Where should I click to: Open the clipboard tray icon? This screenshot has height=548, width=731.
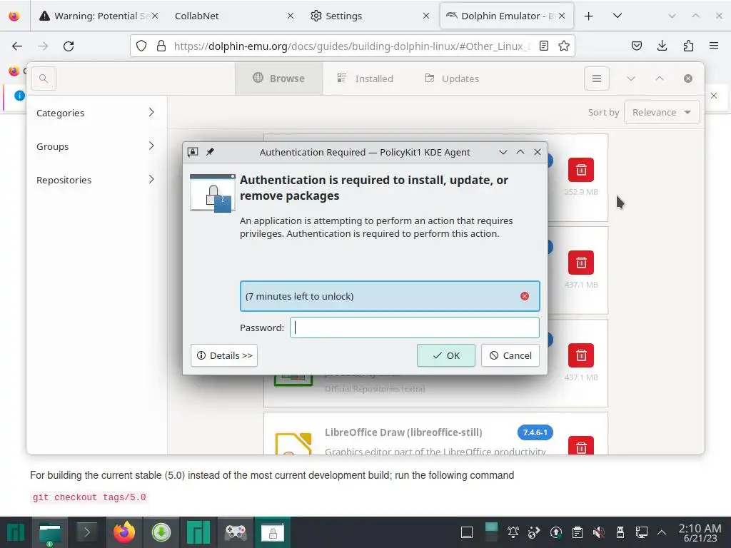[577, 532]
